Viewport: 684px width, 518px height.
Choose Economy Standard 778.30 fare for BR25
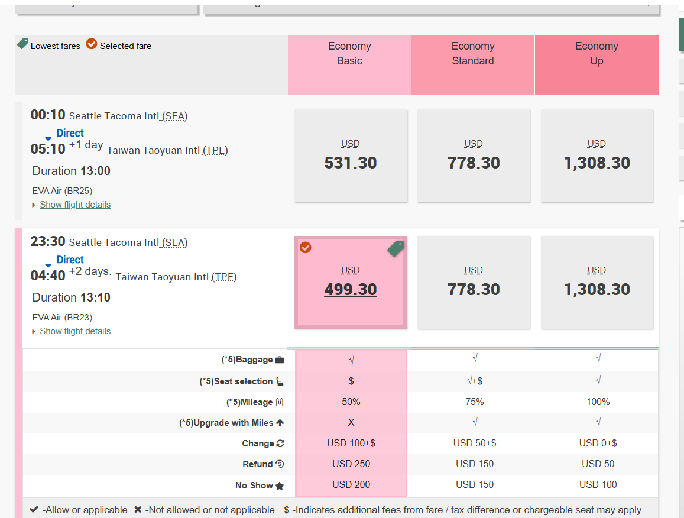pos(474,156)
